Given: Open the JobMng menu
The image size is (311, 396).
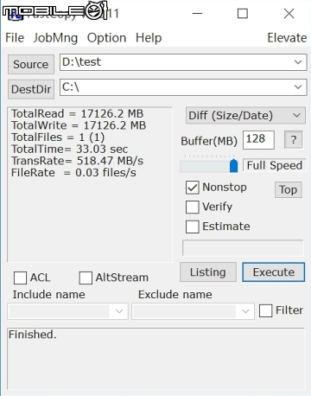Looking at the screenshot, I should pos(55,38).
